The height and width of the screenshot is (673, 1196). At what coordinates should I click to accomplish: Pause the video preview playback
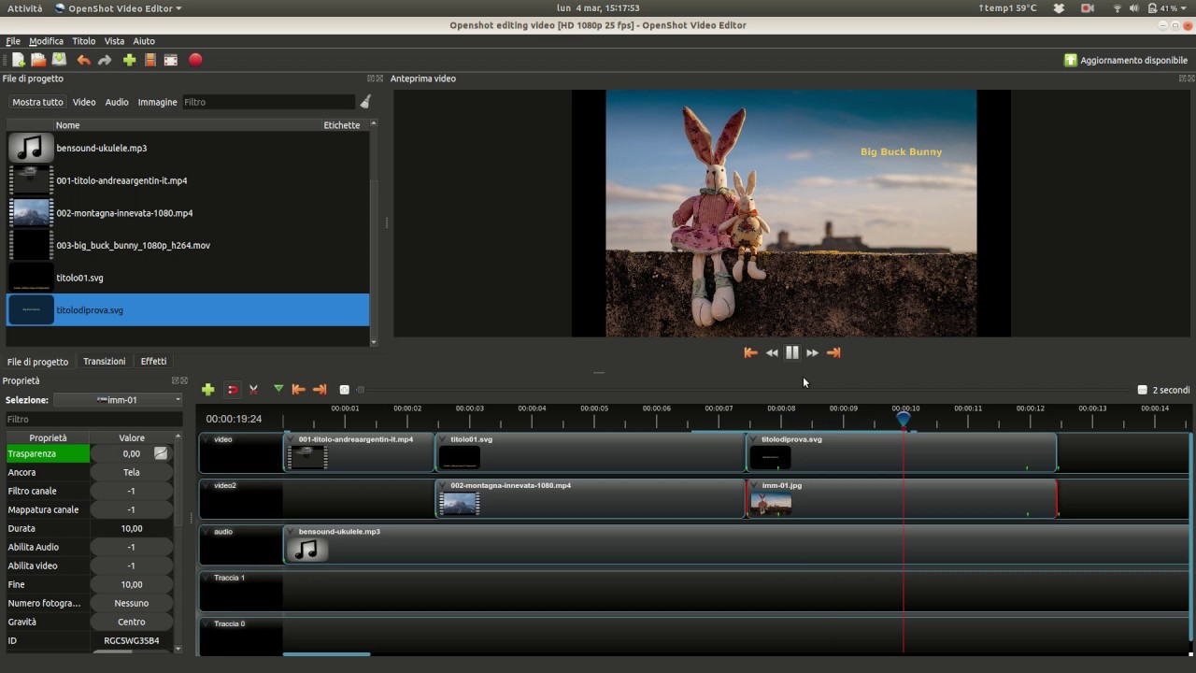[x=792, y=352]
